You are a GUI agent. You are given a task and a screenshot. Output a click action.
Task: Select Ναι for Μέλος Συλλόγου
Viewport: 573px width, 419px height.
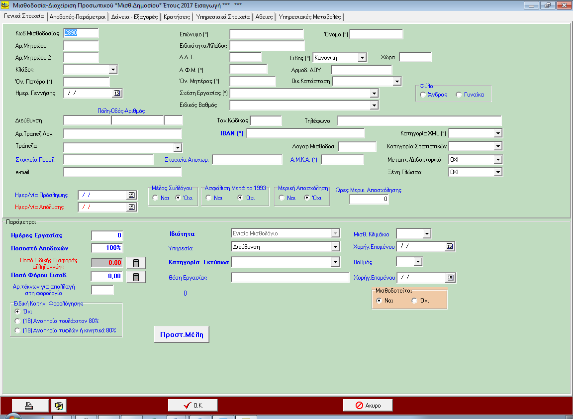point(156,198)
